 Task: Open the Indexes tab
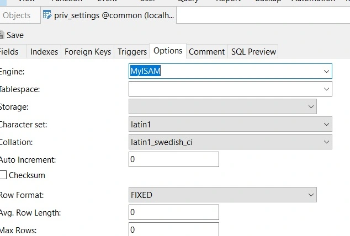pos(44,52)
